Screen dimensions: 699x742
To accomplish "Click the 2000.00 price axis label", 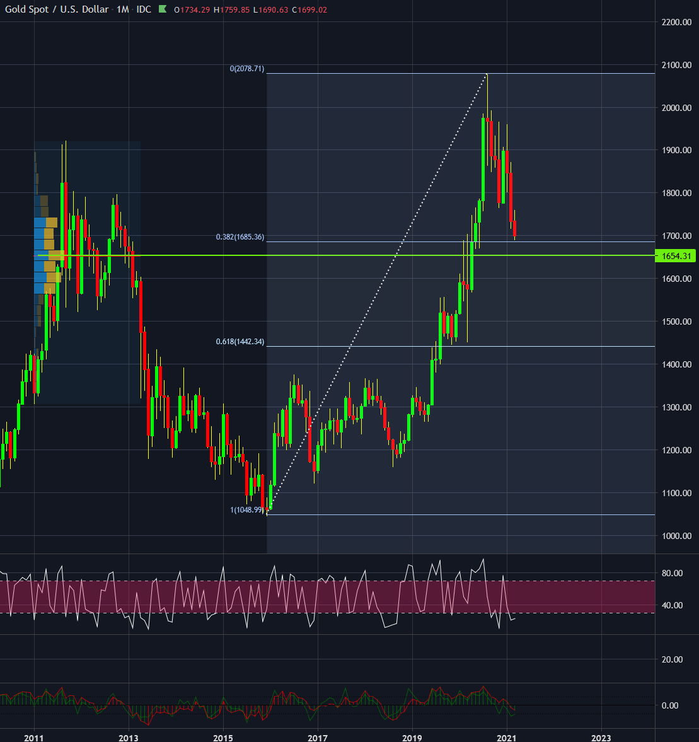I will click(676, 107).
